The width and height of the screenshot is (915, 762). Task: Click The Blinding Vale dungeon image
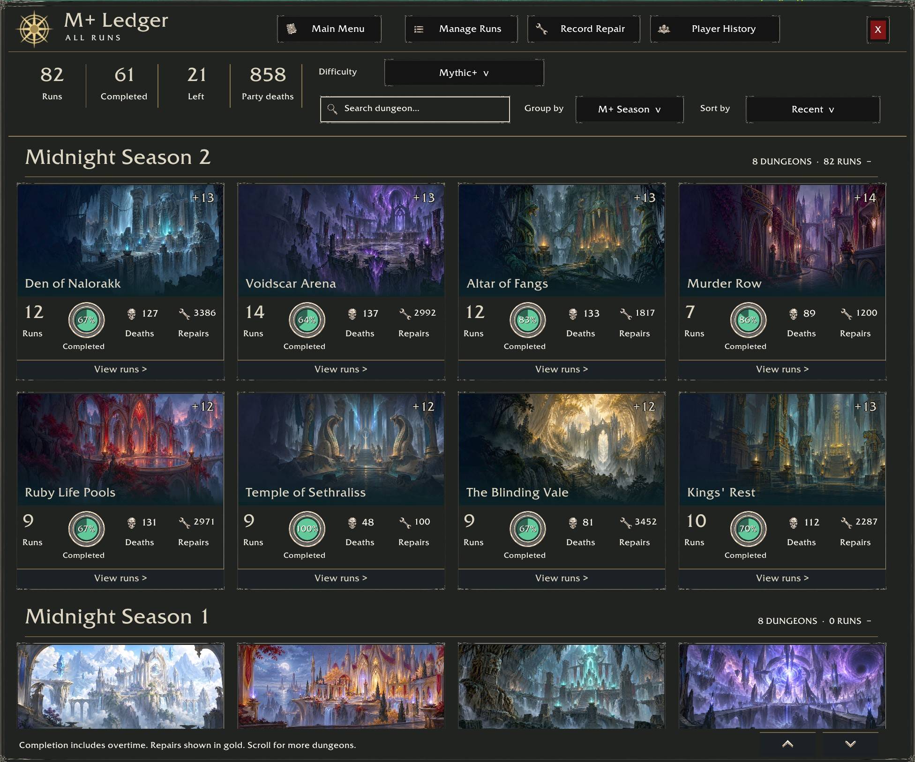point(562,449)
